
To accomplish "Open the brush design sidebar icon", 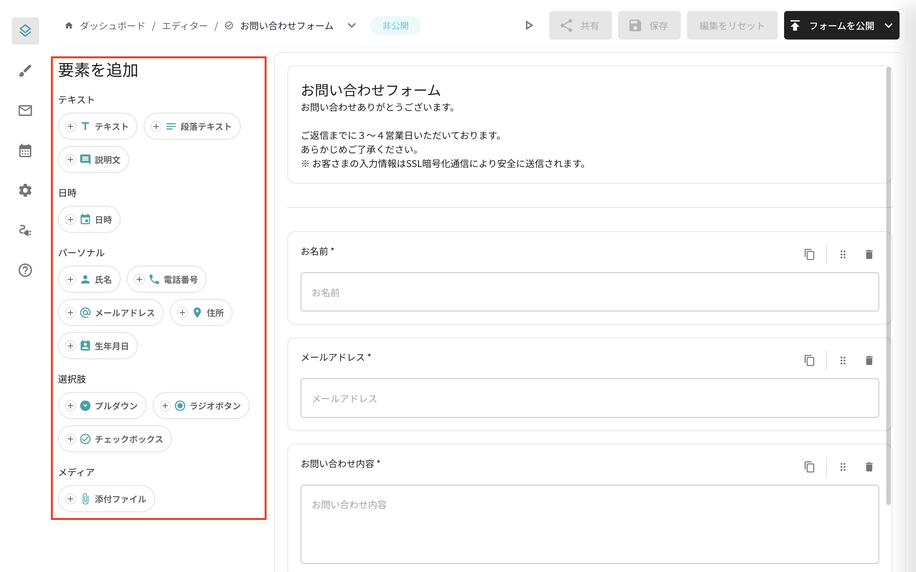I will (25, 71).
